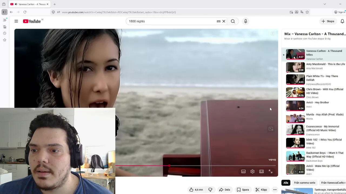346x194 pixels.
Task: Switch to the Vanessa Carlton YouTube tab
Action: (30, 4)
